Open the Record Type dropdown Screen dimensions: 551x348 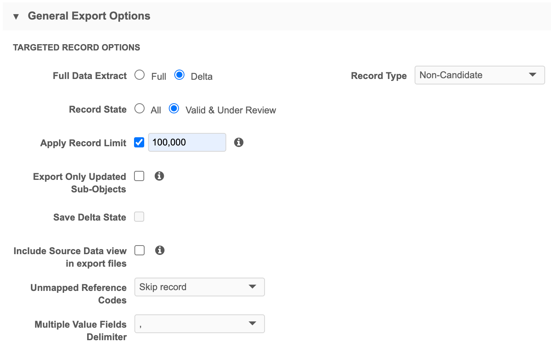(x=479, y=75)
